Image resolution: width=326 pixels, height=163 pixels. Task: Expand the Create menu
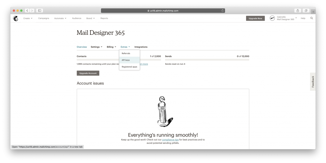point(28,19)
